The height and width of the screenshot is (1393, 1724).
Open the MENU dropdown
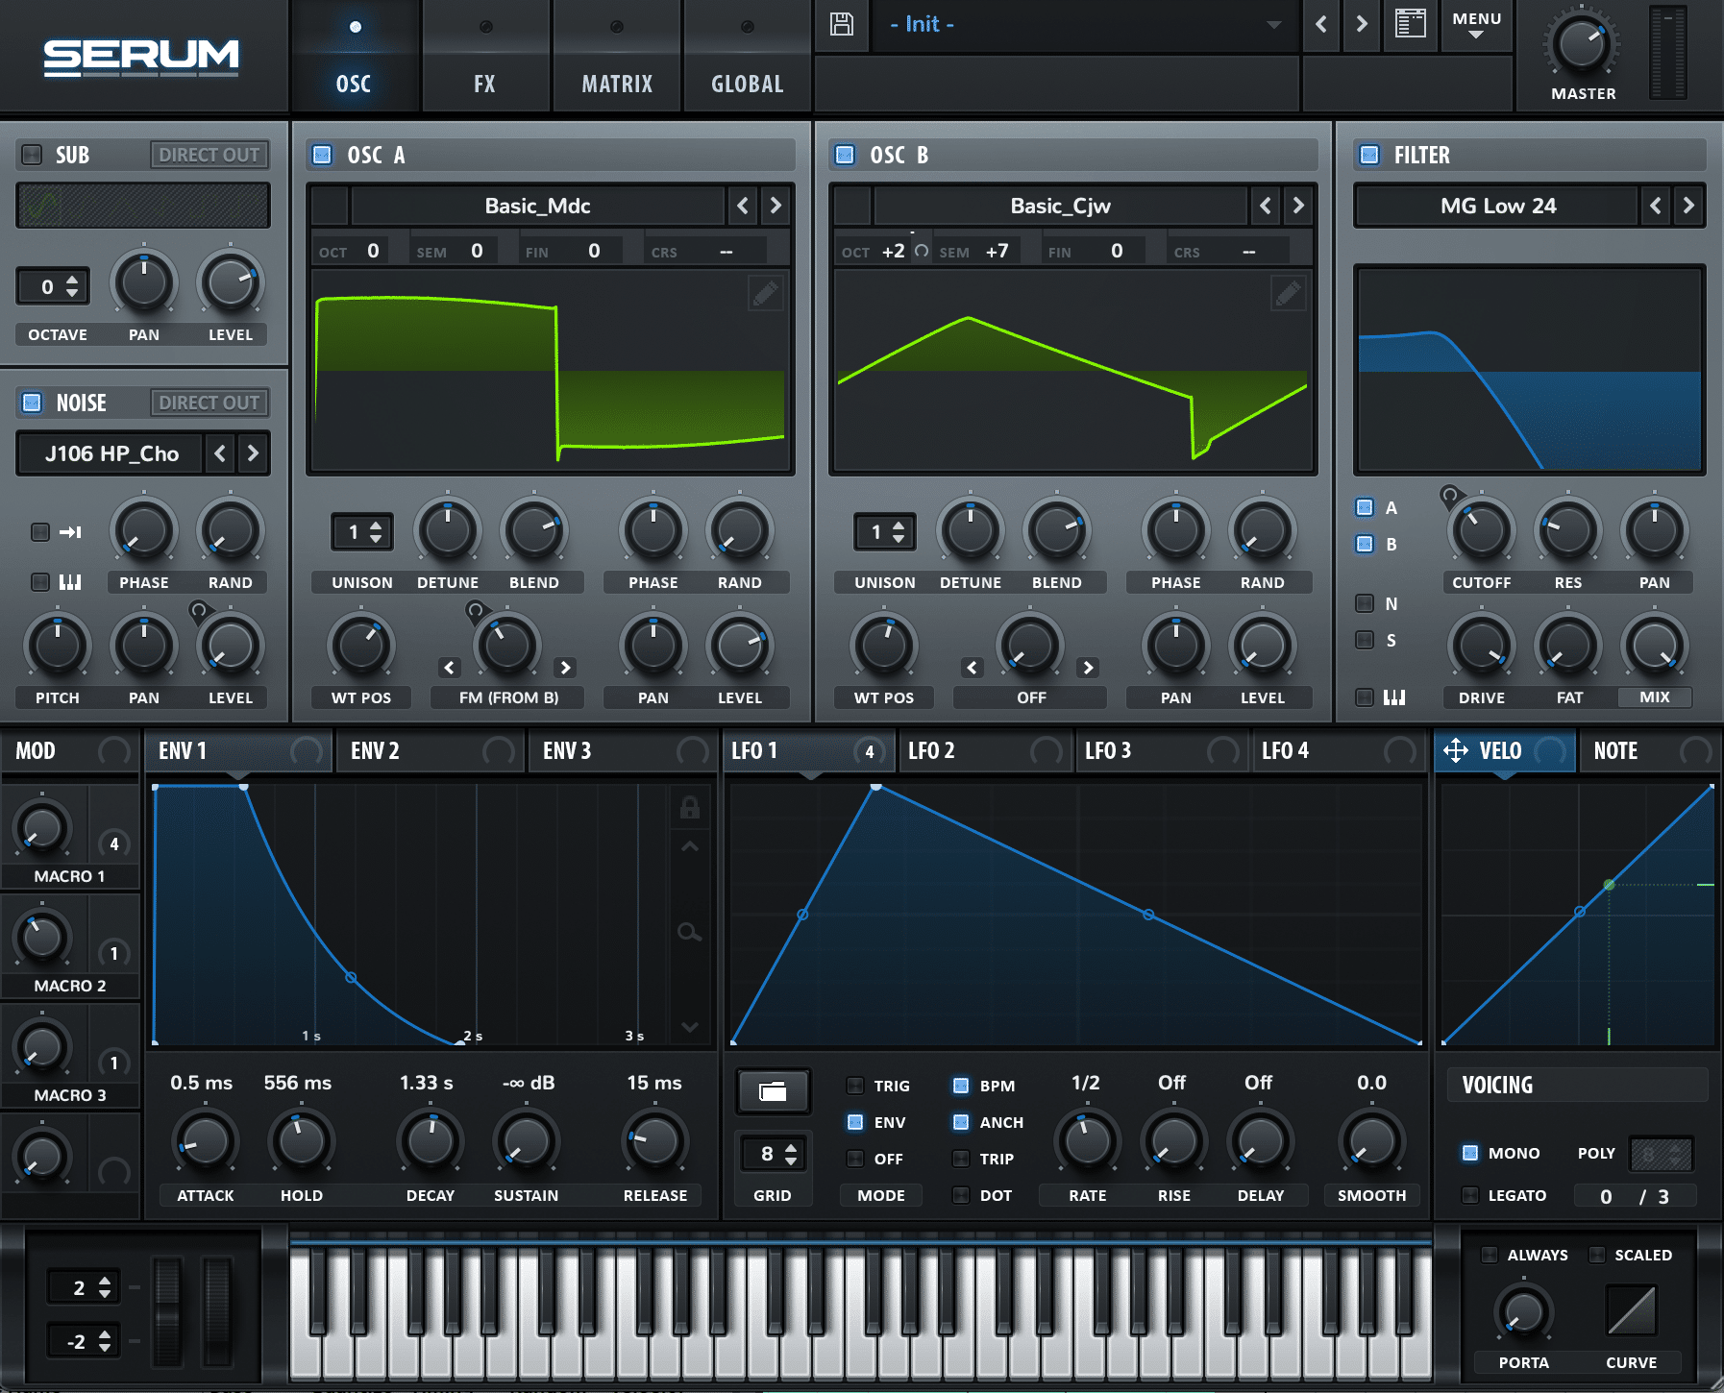[x=1477, y=25]
